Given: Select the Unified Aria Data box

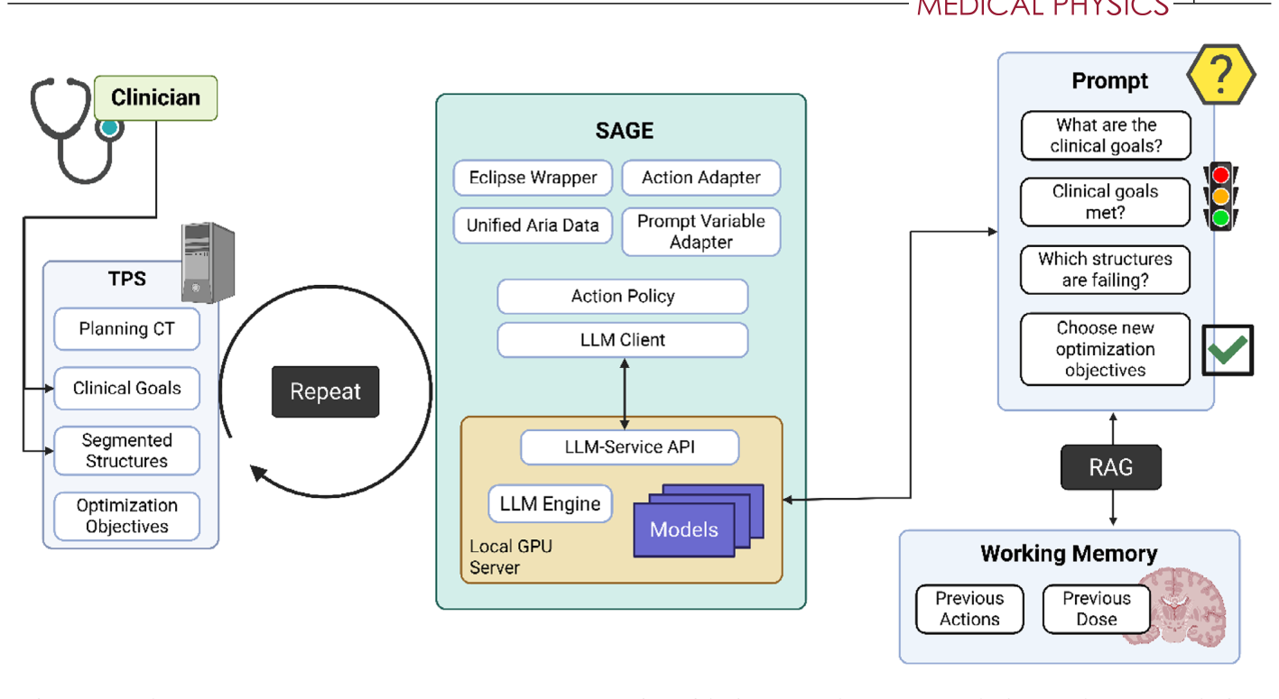Looking at the screenshot, I should coord(533,225).
